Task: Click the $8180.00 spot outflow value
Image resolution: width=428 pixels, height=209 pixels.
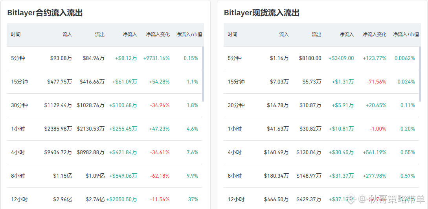Action: (310, 58)
